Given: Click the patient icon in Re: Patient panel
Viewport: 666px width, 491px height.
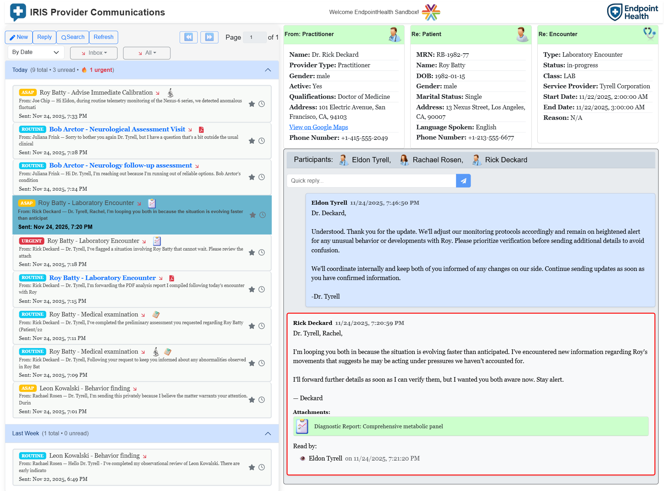Looking at the screenshot, I should pos(522,34).
